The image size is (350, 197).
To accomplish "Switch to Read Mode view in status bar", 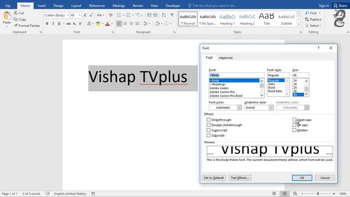I will [x=274, y=194].
